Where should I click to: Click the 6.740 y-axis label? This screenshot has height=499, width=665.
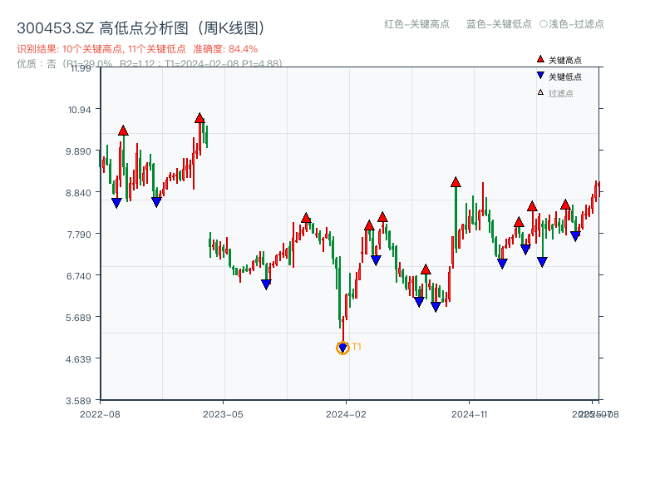pos(78,276)
